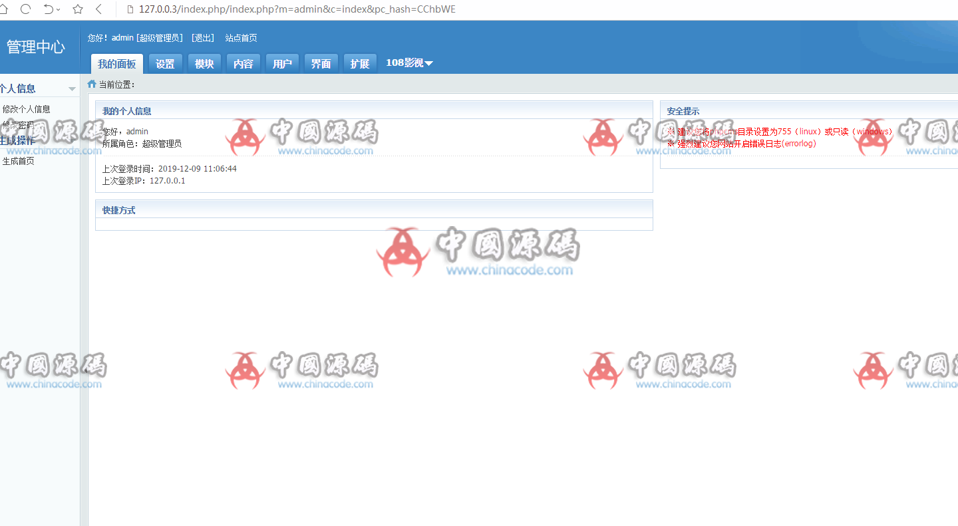Open the 界面 tab
The image size is (958, 526).
(321, 64)
